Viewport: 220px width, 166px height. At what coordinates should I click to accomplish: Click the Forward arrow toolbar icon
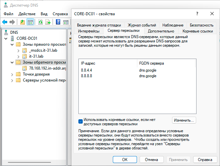pyautogui.click(x=12, y=22)
